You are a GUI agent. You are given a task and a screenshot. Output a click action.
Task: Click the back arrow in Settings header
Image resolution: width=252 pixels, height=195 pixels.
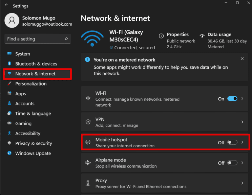point(7,6)
